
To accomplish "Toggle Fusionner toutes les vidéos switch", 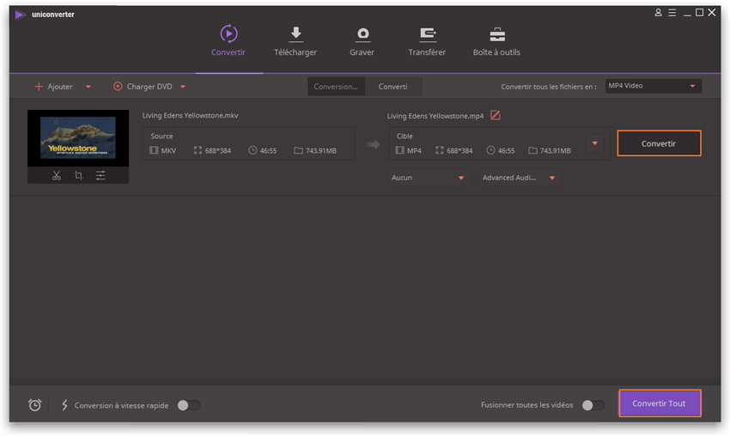I will [593, 405].
